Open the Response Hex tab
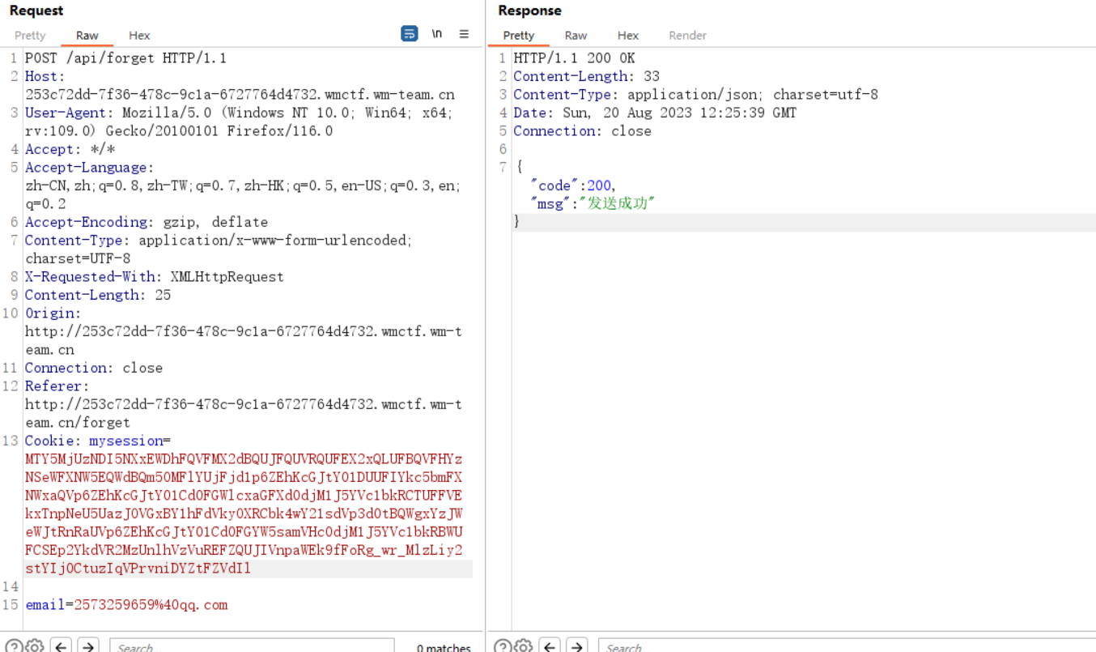The width and height of the screenshot is (1096, 652). click(x=628, y=36)
